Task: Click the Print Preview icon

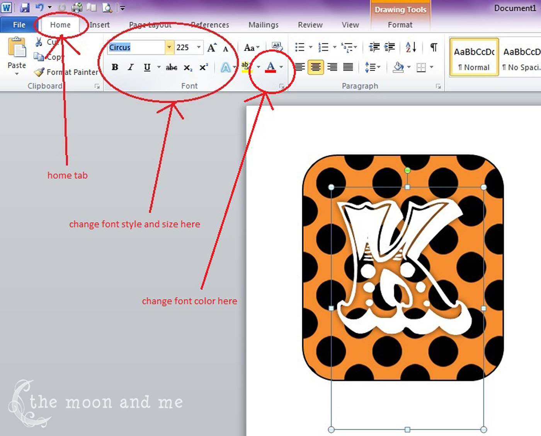Action: (107, 7)
